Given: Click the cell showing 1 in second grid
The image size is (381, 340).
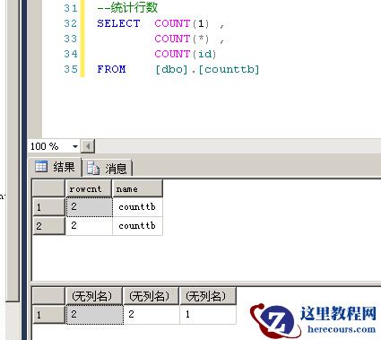Looking at the screenshot, I should [x=208, y=314].
